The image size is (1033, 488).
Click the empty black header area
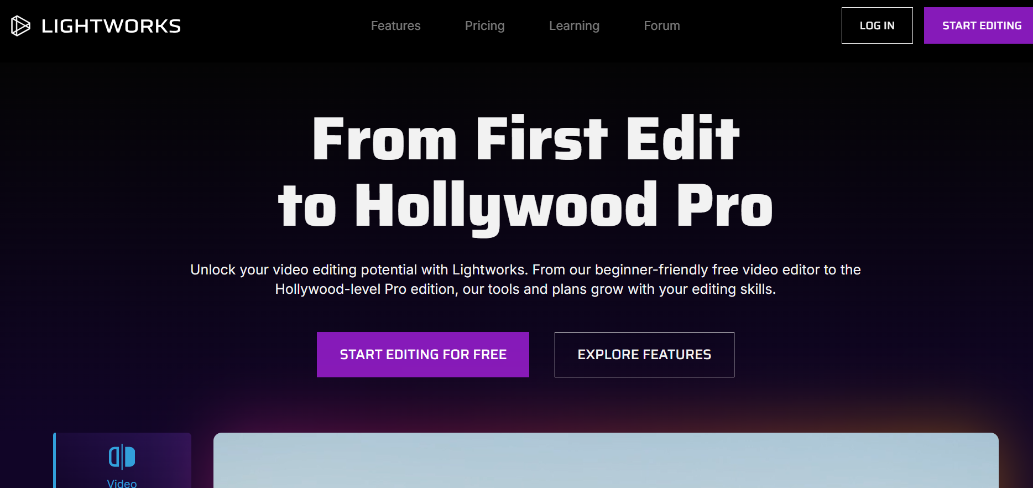click(x=763, y=26)
